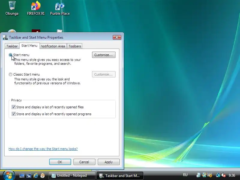
Task: Click the third tray icon with yellow badge
Action: tap(210, 175)
